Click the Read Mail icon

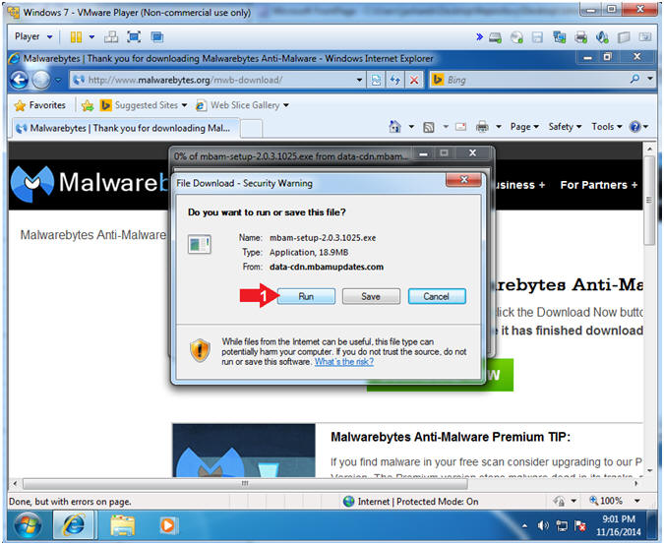[x=460, y=127]
